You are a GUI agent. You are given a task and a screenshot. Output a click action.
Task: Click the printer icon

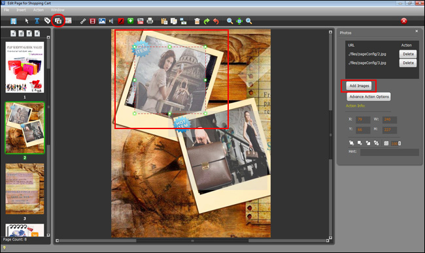pos(150,21)
